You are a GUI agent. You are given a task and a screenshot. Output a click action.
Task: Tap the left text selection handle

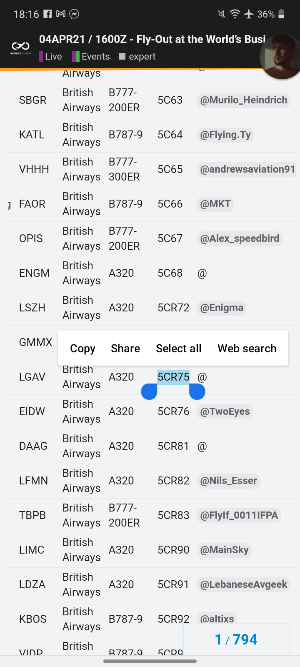[149, 392]
